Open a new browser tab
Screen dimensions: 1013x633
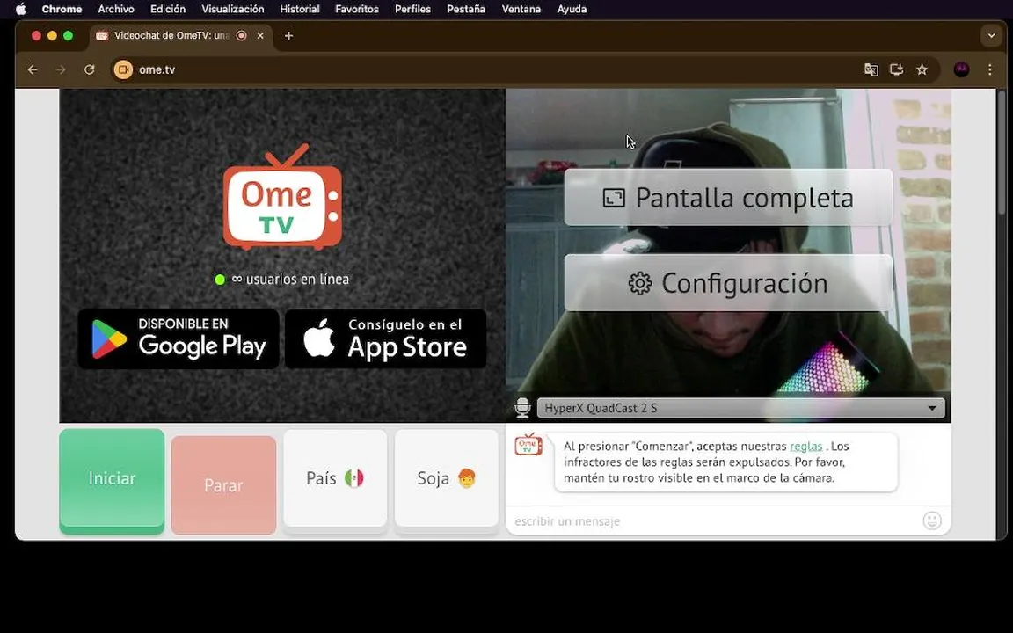pyautogui.click(x=288, y=35)
